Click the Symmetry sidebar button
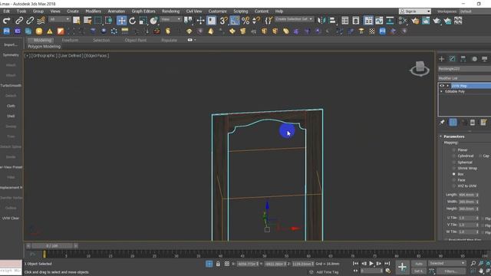This screenshot has width=491, height=276. tap(11, 54)
